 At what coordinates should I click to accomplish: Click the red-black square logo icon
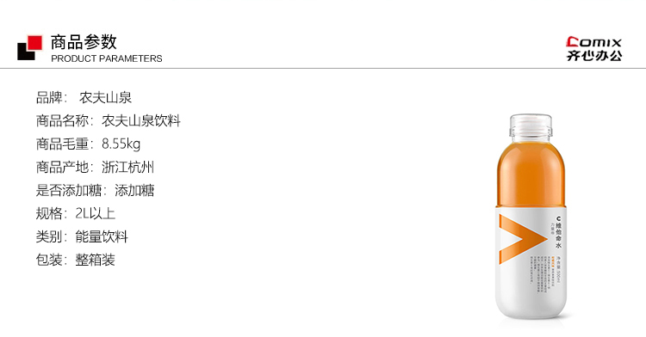pos(29,47)
